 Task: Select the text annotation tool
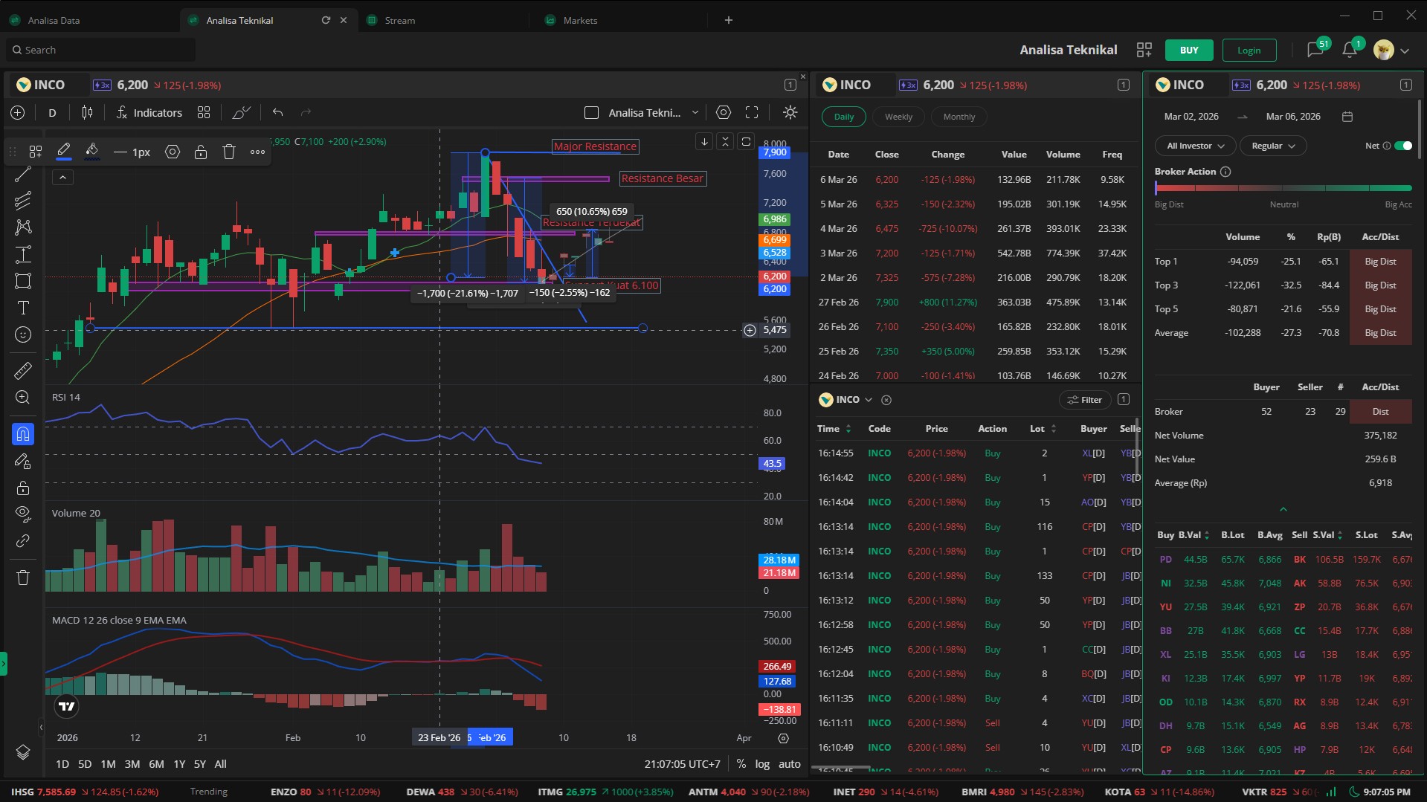23,308
